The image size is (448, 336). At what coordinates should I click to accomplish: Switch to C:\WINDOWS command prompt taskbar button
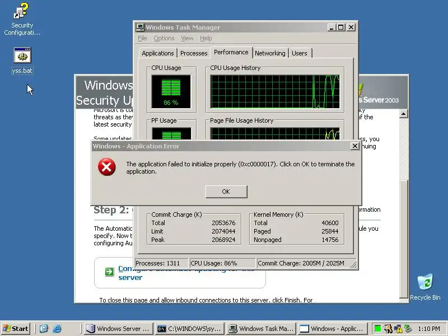coord(189,329)
